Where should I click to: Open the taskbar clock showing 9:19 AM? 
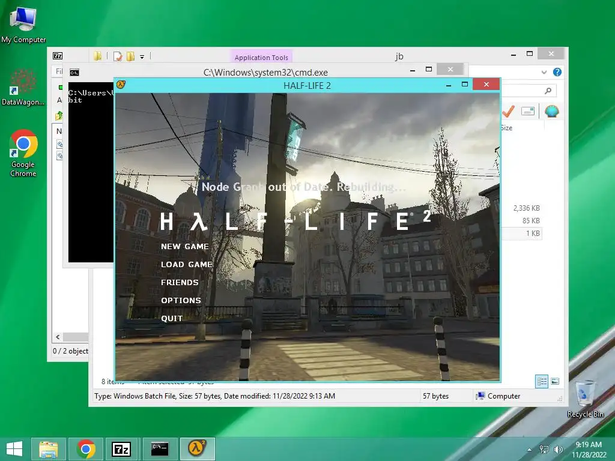click(589, 449)
